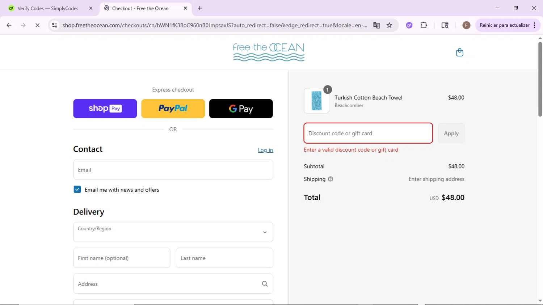The height and width of the screenshot is (305, 543).
Task: Stop page loading with the X button
Action: point(37,25)
